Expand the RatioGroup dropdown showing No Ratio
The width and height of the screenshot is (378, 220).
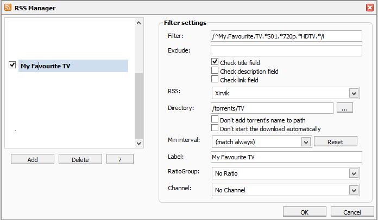[286, 173]
